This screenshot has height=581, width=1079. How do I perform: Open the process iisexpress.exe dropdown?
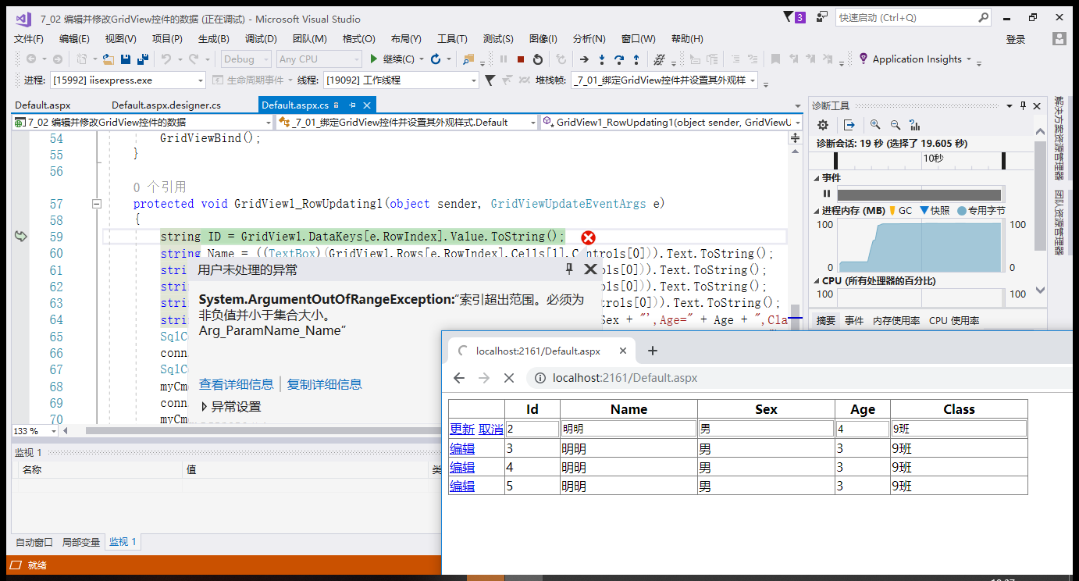[x=128, y=80]
